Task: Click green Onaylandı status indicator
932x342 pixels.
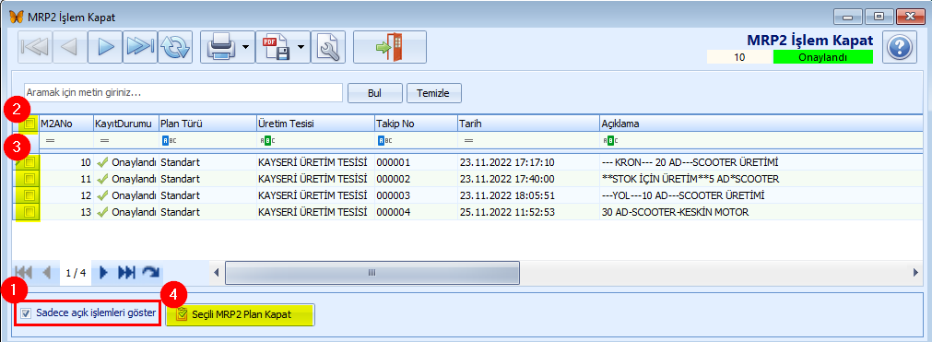Action: (822, 57)
